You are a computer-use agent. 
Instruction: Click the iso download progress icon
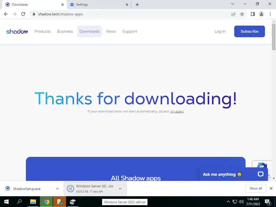(70, 189)
